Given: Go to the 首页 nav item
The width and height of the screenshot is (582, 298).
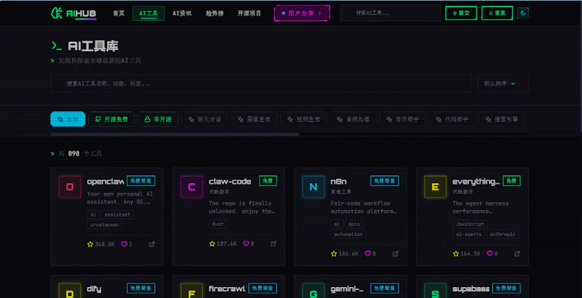Looking at the screenshot, I should click(119, 13).
